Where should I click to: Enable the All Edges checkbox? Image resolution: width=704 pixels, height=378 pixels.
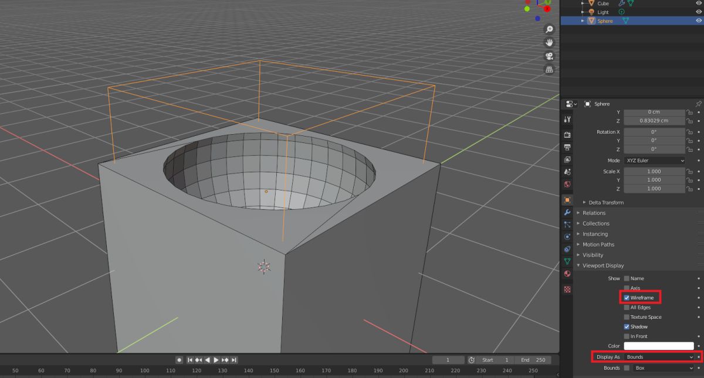tap(627, 307)
